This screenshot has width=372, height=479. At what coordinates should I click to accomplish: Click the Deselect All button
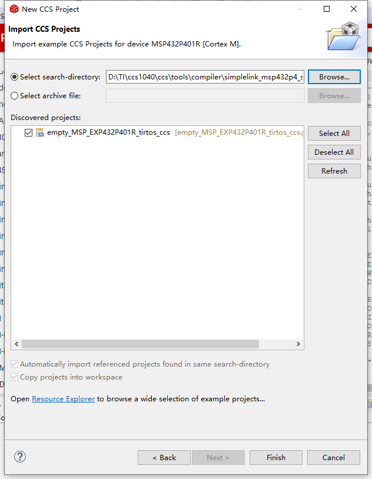click(334, 152)
